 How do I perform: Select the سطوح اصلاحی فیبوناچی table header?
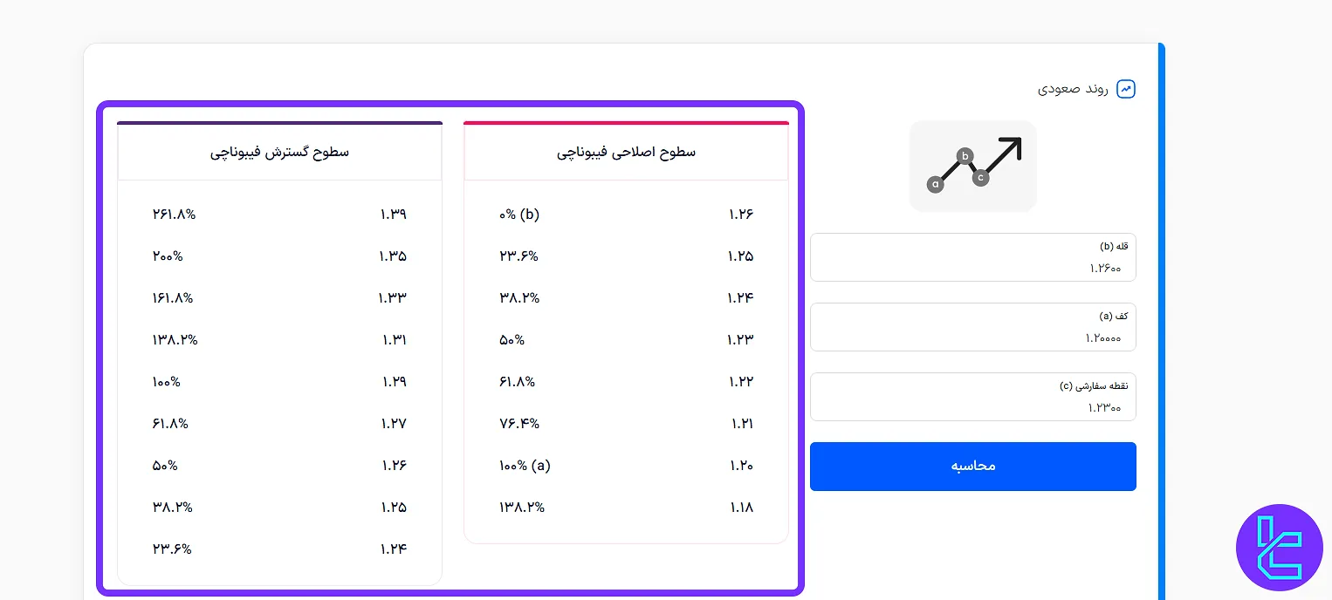click(626, 151)
